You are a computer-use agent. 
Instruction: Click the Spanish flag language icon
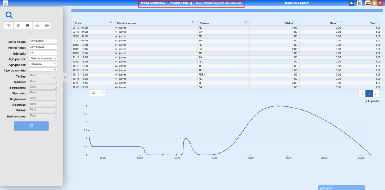368,3
